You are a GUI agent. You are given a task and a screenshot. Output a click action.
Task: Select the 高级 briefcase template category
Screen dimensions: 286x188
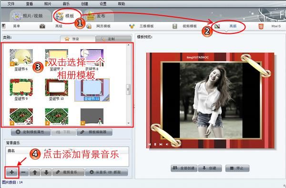(51, 26)
